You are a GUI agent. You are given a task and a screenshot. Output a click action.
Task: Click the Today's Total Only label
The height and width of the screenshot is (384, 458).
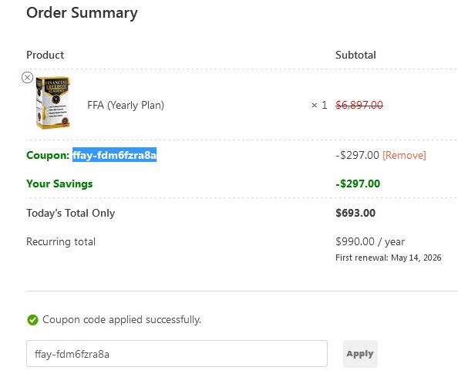pos(71,213)
